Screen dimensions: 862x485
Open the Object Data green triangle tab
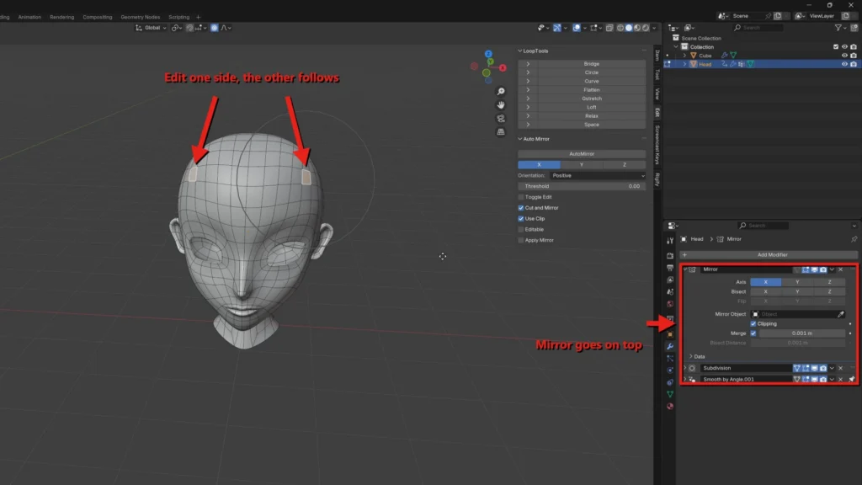pyautogui.click(x=670, y=394)
